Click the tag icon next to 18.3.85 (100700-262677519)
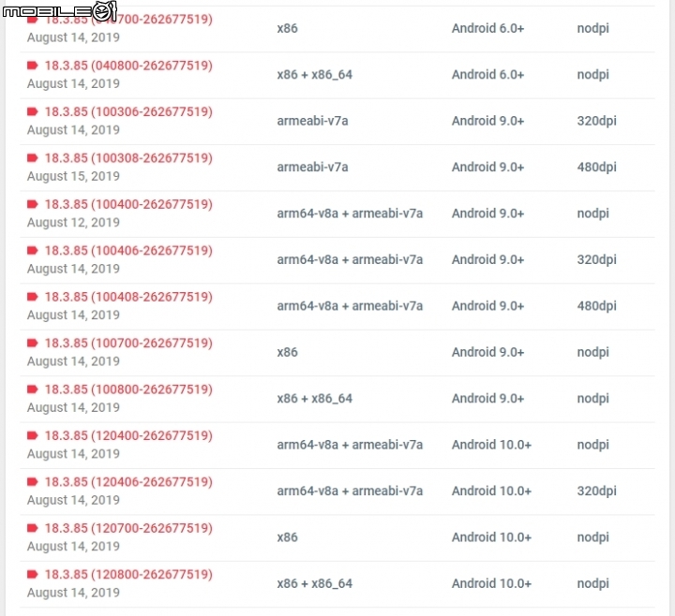The width and height of the screenshot is (675, 616). 32,343
